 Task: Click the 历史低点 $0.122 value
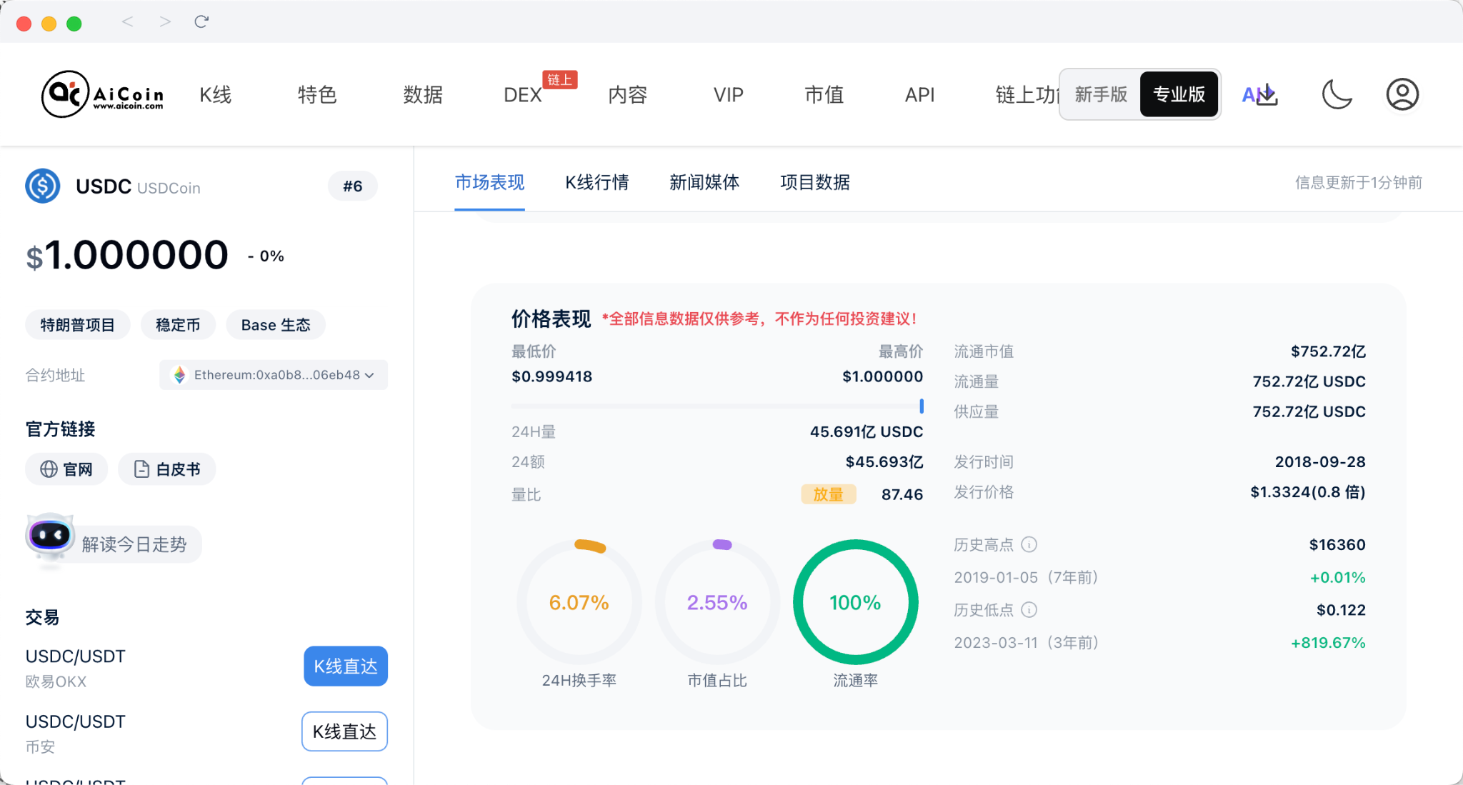[x=1341, y=609]
